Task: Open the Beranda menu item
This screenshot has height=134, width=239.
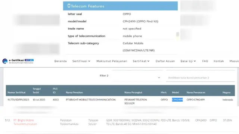Action: pos(60,61)
